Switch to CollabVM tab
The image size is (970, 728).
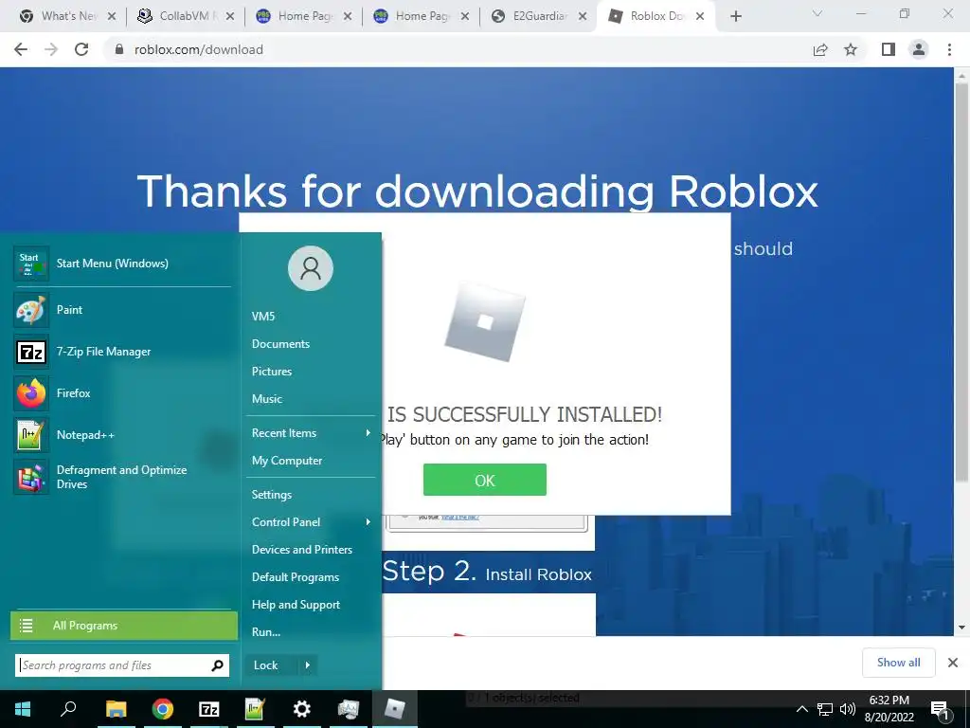(185, 16)
